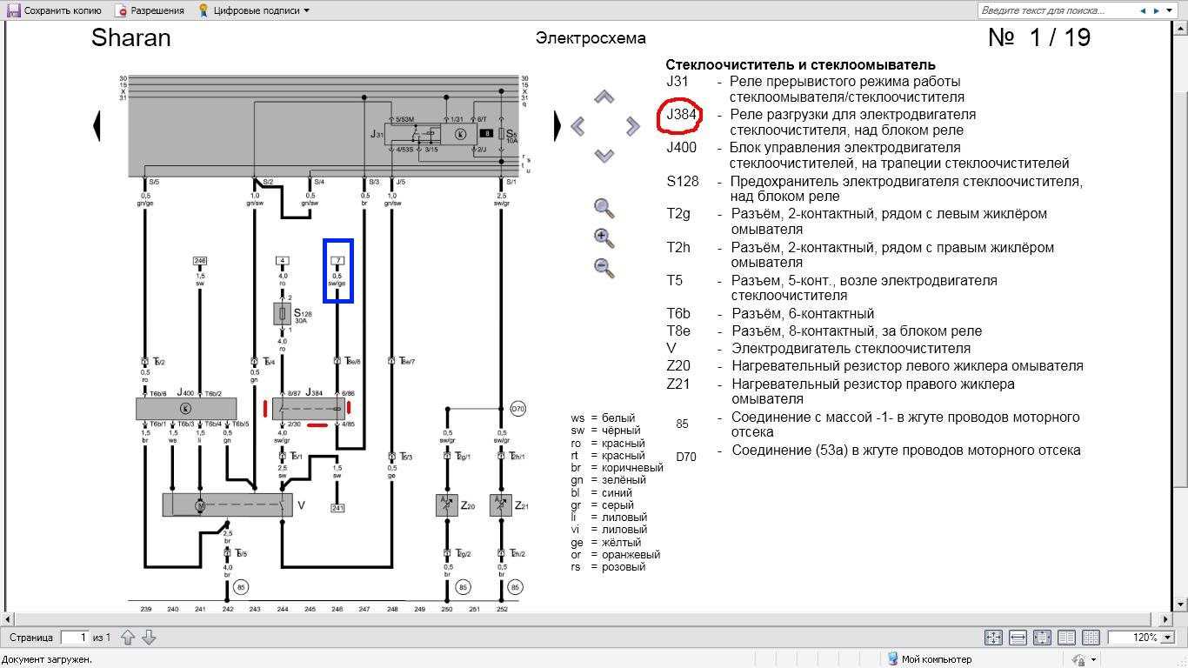Click the page number input field
This screenshot has height=668, width=1188.
[74, 638]
